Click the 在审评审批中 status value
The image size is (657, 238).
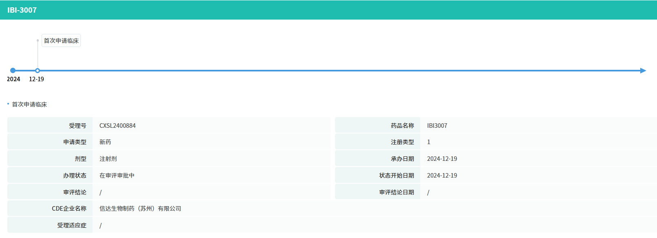click(x=117, y=176)
